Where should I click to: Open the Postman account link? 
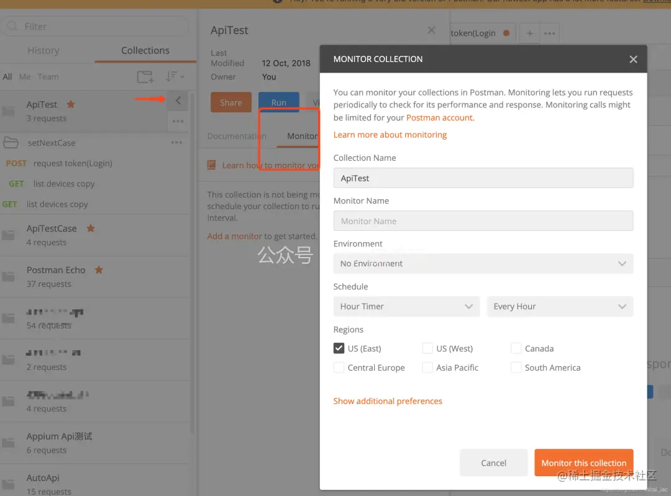pyautogui.click(x=440, y=117)
